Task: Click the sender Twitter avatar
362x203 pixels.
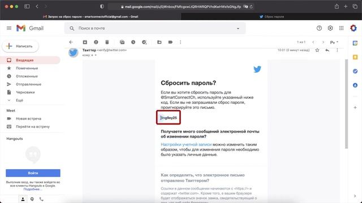Action: [74, 52]
